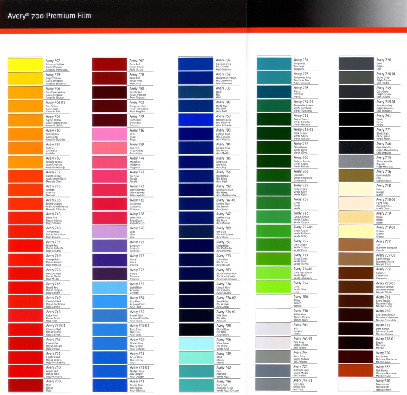Image resolution: width=407 pixels, height=395 pixels.
Task: Click the Avery 707 Primrose Yellow swatch
Action: tap(26, 64)
